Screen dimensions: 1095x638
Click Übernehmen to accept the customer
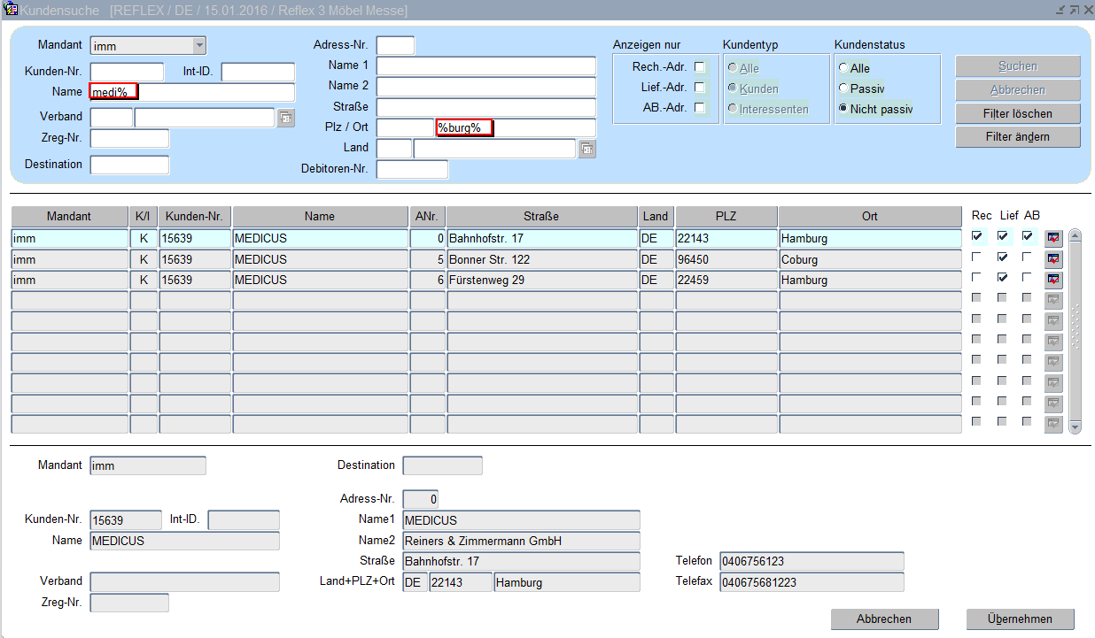click(1019, 619)
